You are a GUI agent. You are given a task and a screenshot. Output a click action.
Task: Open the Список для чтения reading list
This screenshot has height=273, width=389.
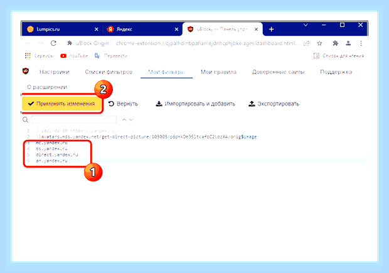tap(339, 56)
